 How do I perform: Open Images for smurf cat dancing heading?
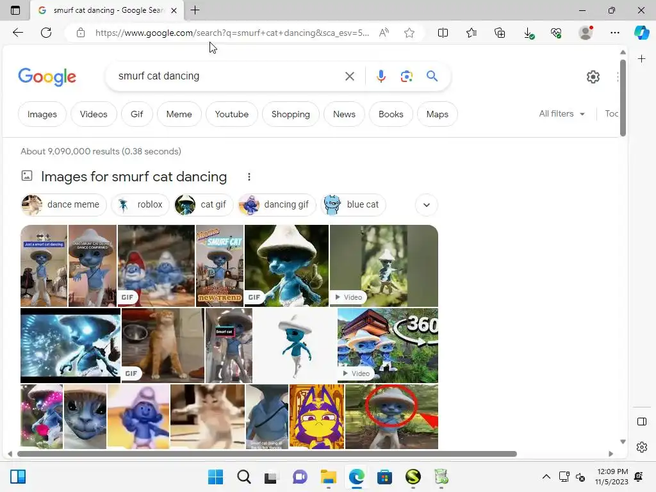click(x=134, y=177)
